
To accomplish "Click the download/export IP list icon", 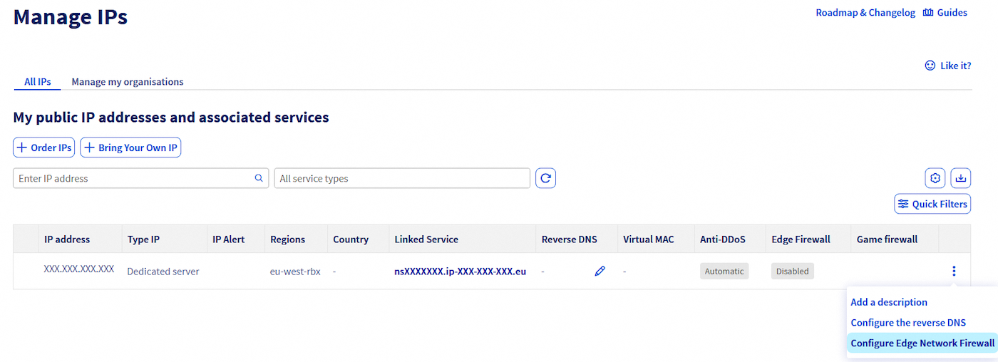I will click(x=961, y=178).
